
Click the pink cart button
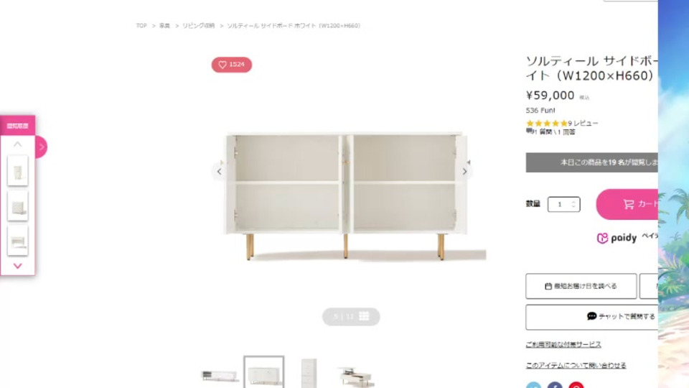coord(627,204)
